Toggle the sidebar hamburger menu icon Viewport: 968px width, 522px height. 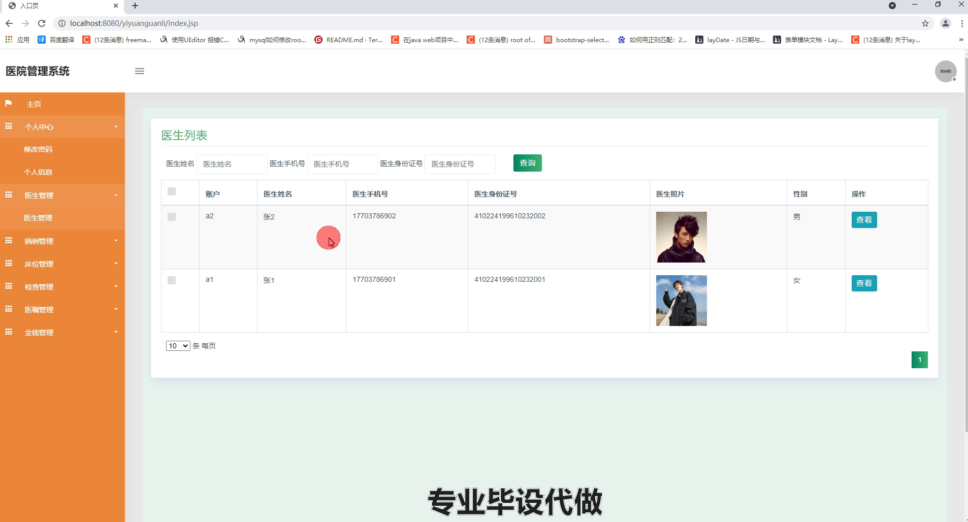[x=140, y=71]
